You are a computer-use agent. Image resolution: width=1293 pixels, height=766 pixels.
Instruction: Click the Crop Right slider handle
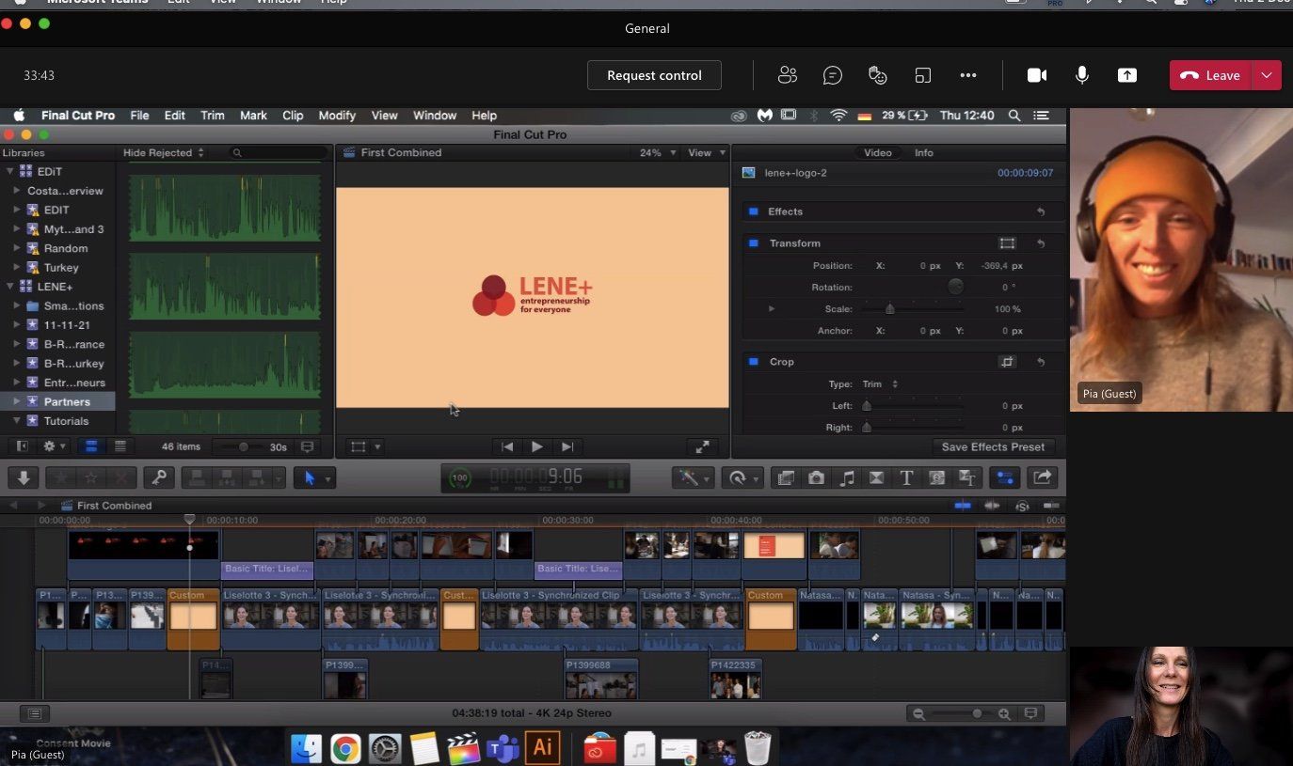867,428
